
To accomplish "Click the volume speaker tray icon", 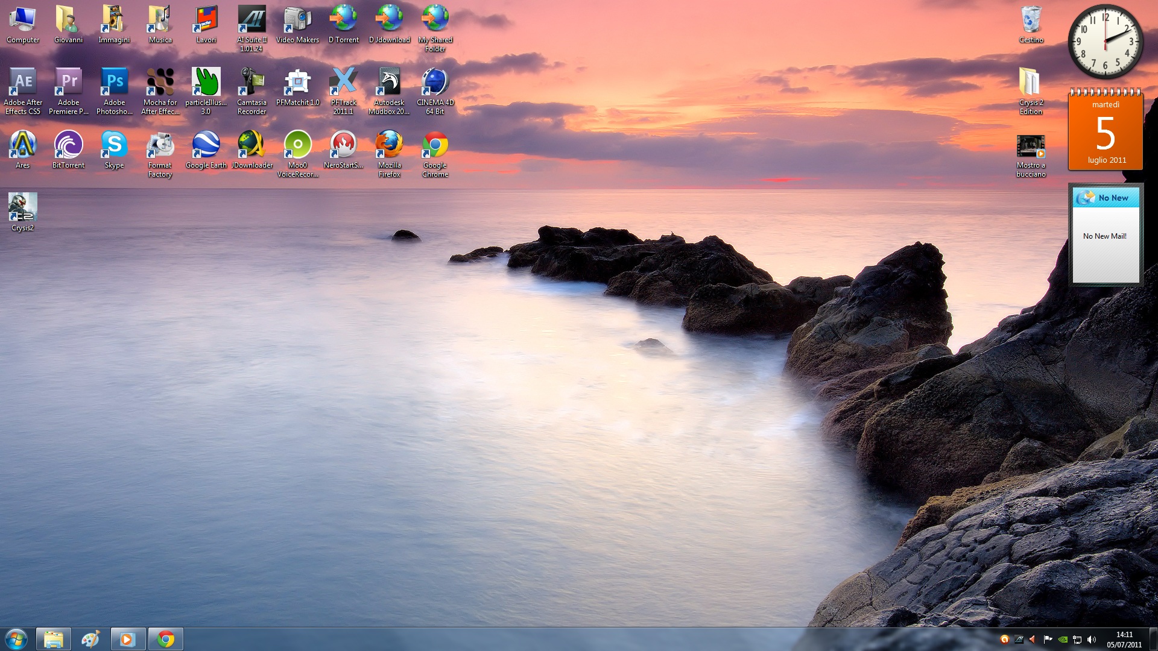I will coord(1092,640).
